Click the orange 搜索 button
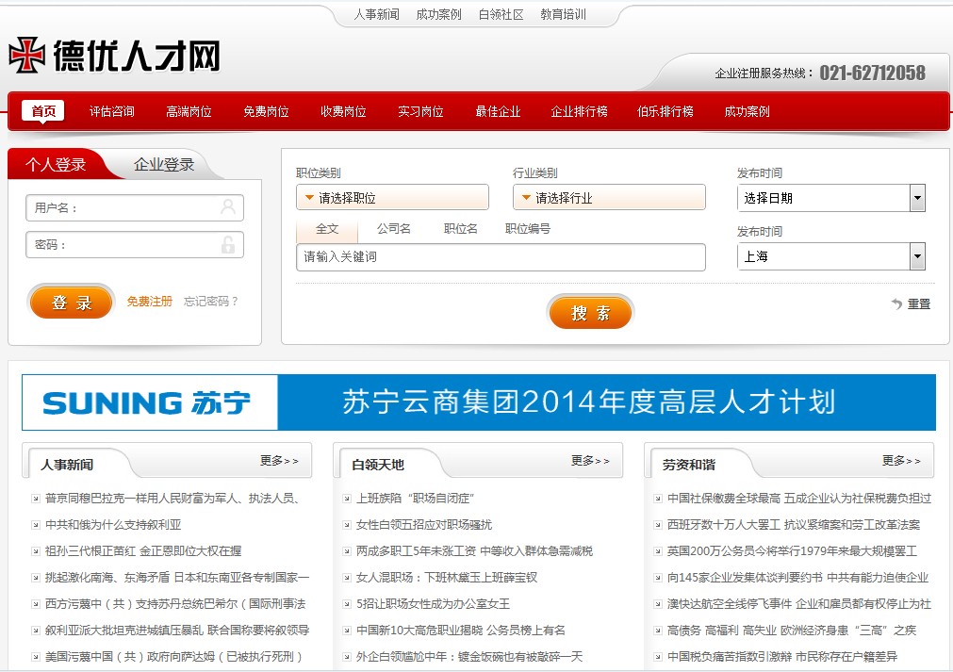The image size is (953, 672). pyautogui.click(x=590, y=313)
